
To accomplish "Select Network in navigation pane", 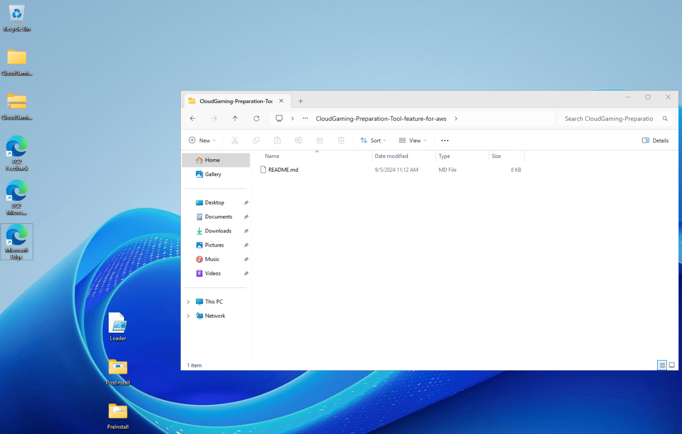I will [216, 316].
